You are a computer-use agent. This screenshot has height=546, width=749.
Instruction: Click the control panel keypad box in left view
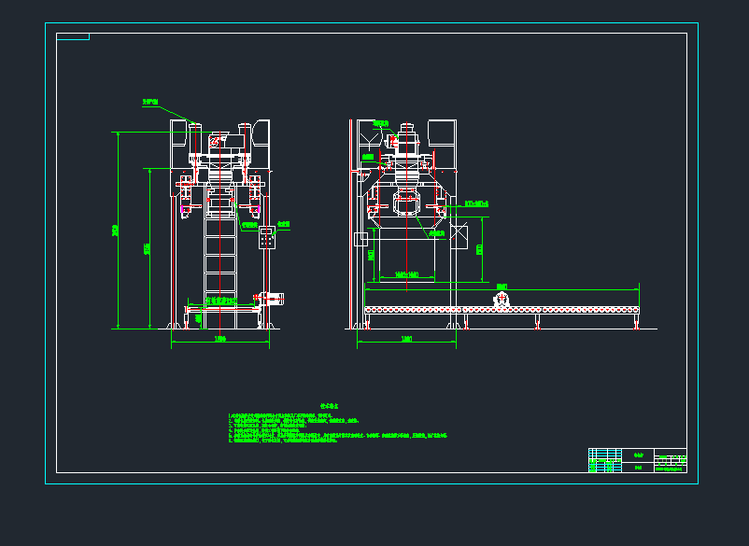click(268, 239)
